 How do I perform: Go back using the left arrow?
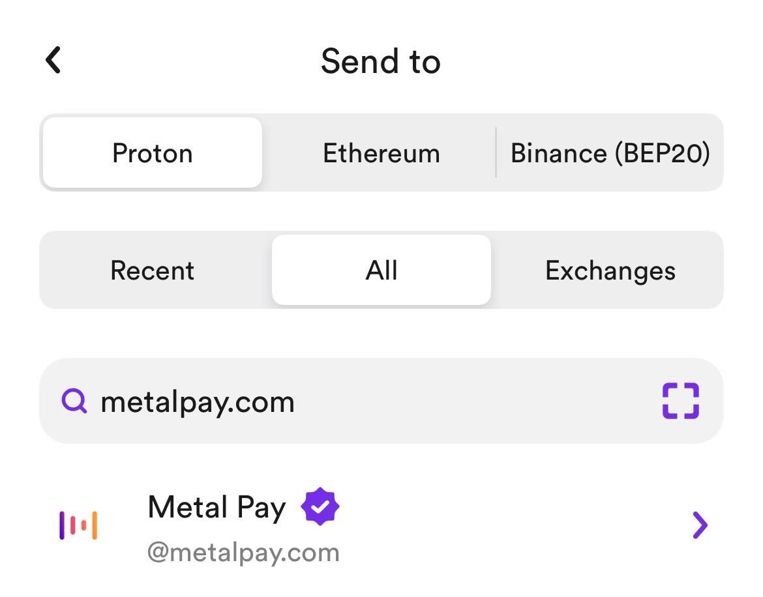click(x=53, y=60)
